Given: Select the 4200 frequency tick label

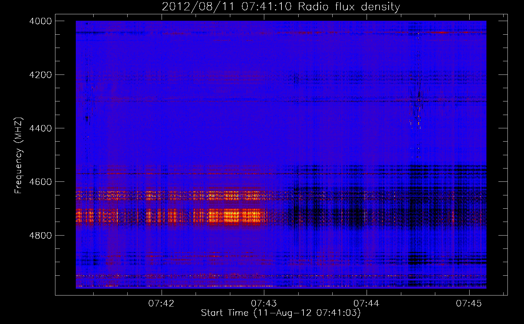Looking at the screenshot, I should (40, 75).
